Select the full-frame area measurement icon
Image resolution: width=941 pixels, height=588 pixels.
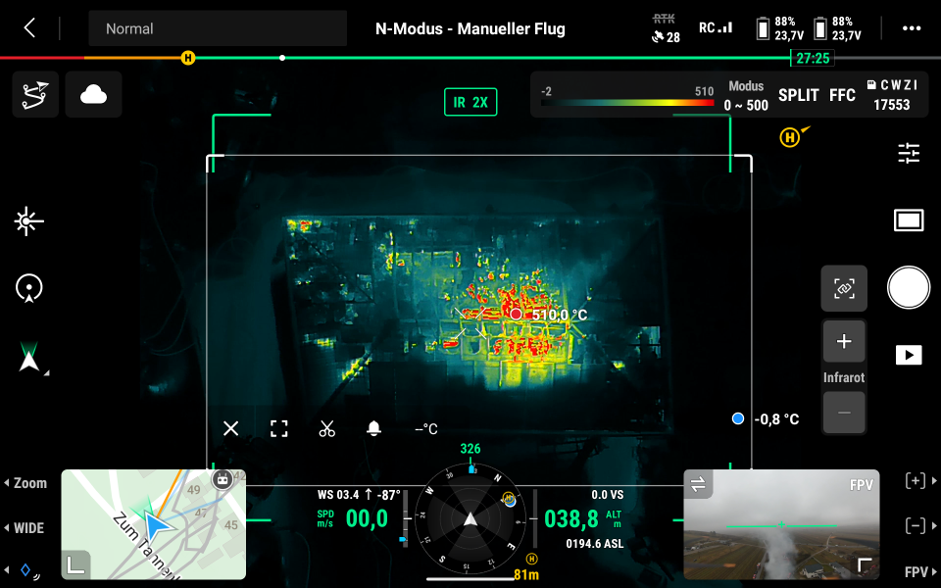[x=279, y=428]
